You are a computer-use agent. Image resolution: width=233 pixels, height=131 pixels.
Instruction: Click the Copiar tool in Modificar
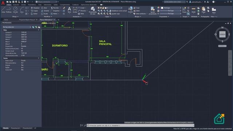(34, 11)
